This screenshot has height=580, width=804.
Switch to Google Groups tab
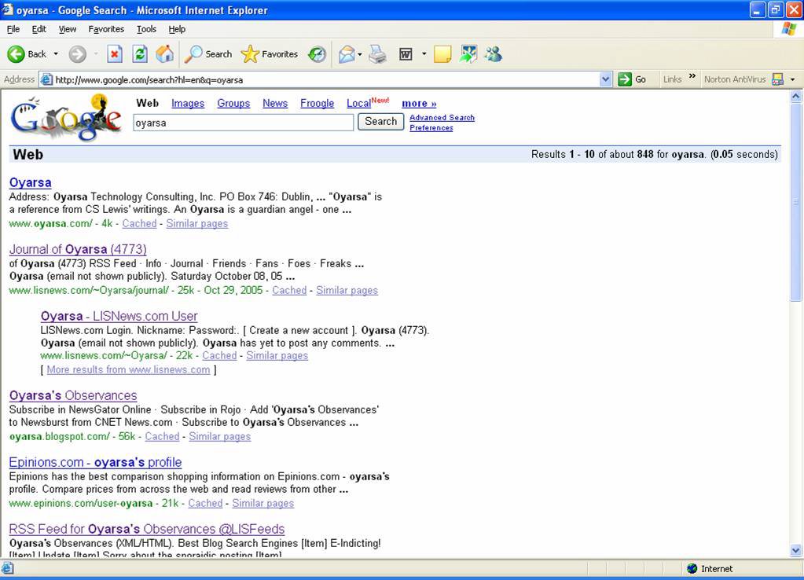click(x=233, y=103)
